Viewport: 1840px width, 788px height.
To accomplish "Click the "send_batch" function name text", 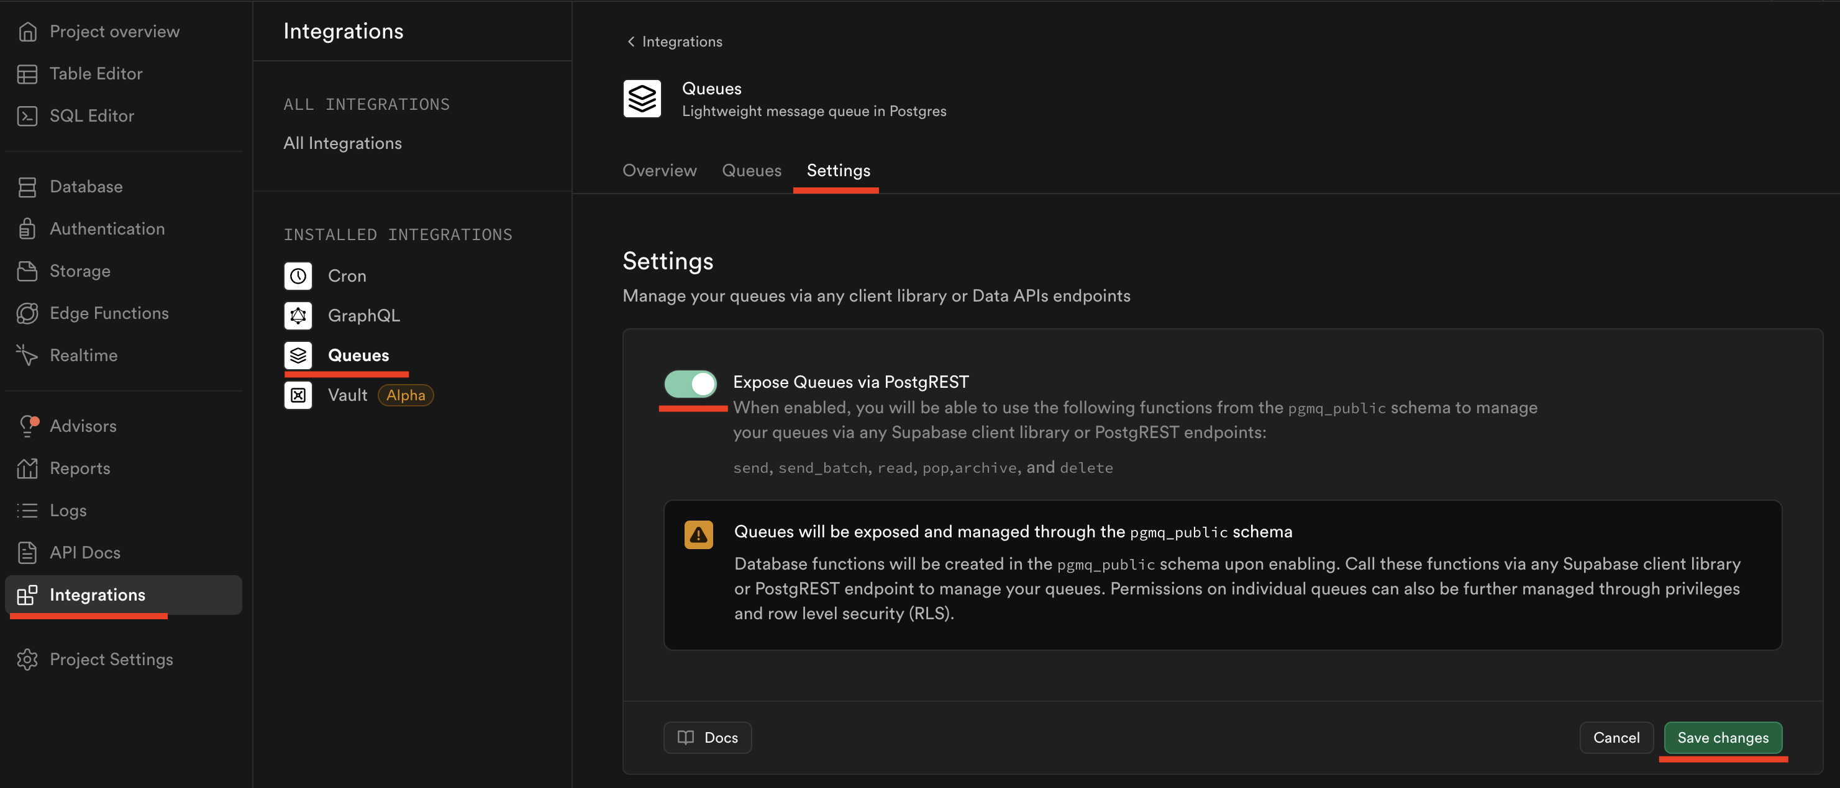I will click(x=822, y=467).
